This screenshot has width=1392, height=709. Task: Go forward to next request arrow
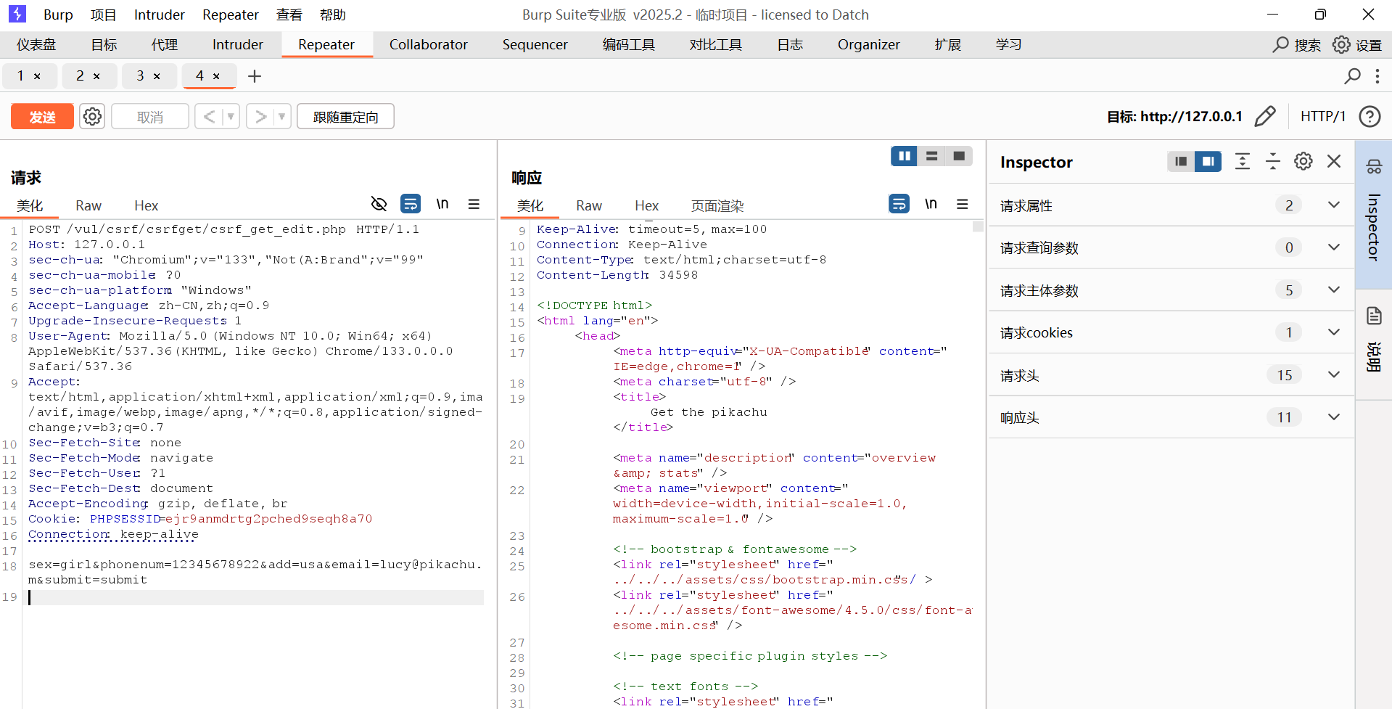(x=260, y=116)
